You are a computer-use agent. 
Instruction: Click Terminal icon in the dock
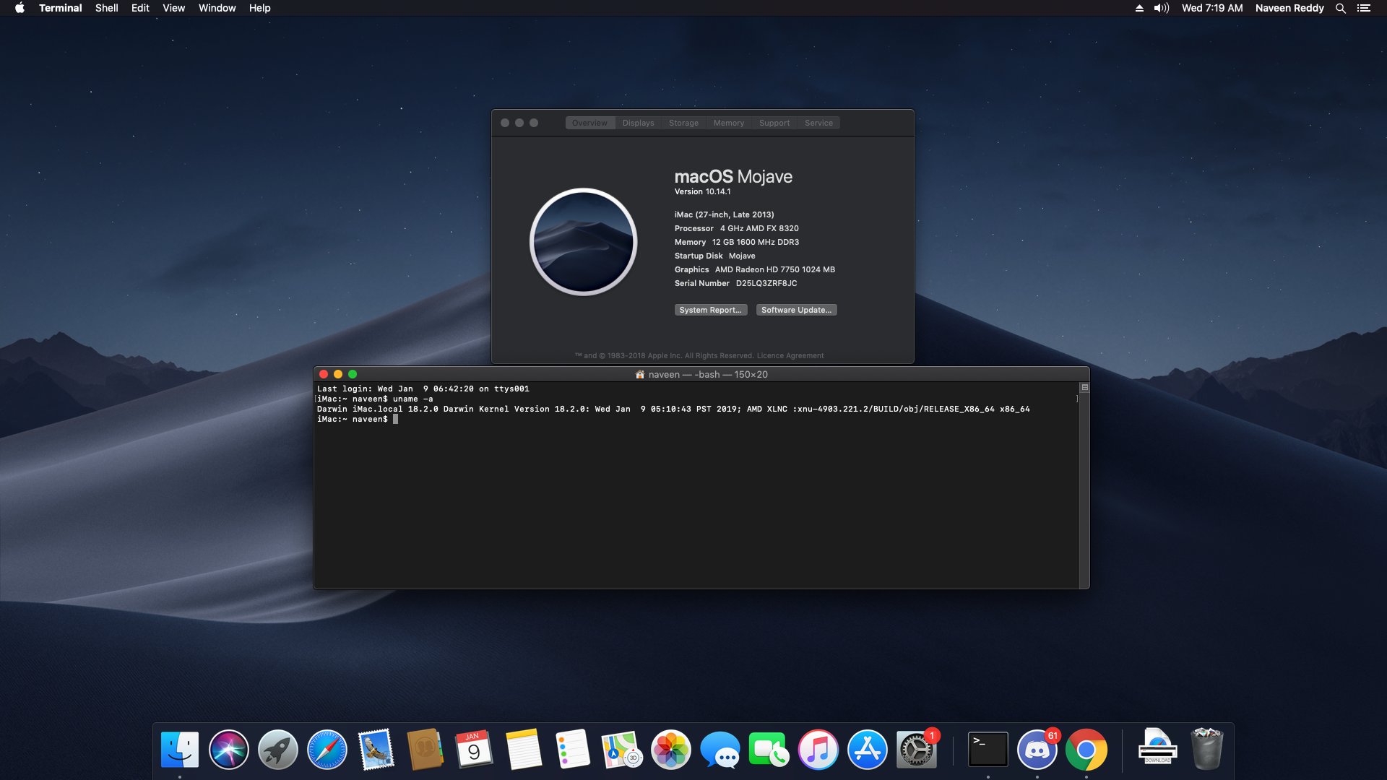pyautogui.click(x=988, y=750)
